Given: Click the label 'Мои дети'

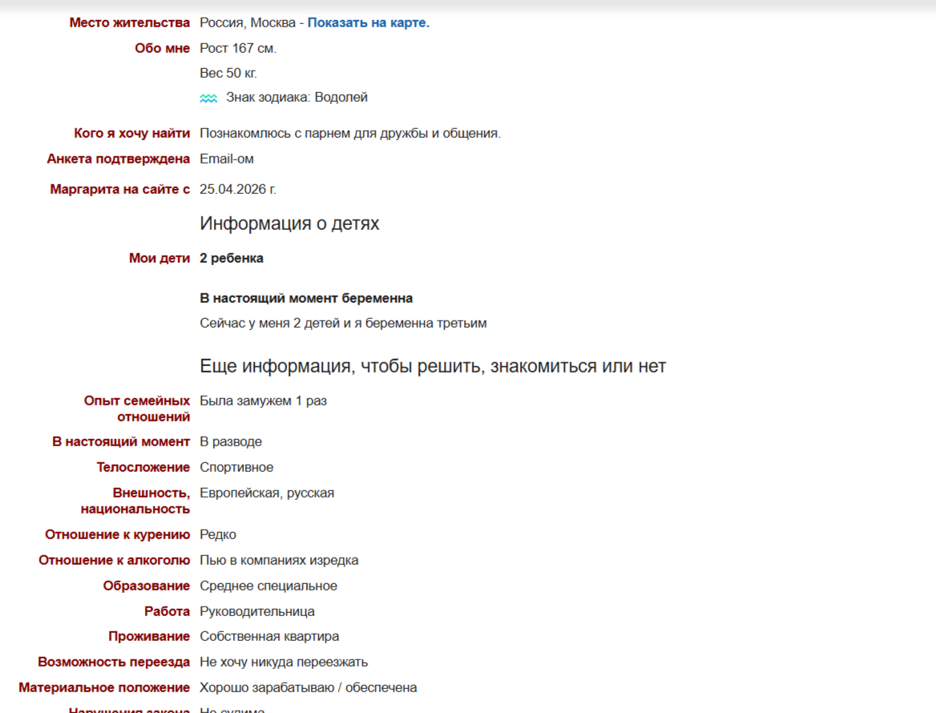Looking at the screenshot, I should pyautogui.click(x=159, y=258).
